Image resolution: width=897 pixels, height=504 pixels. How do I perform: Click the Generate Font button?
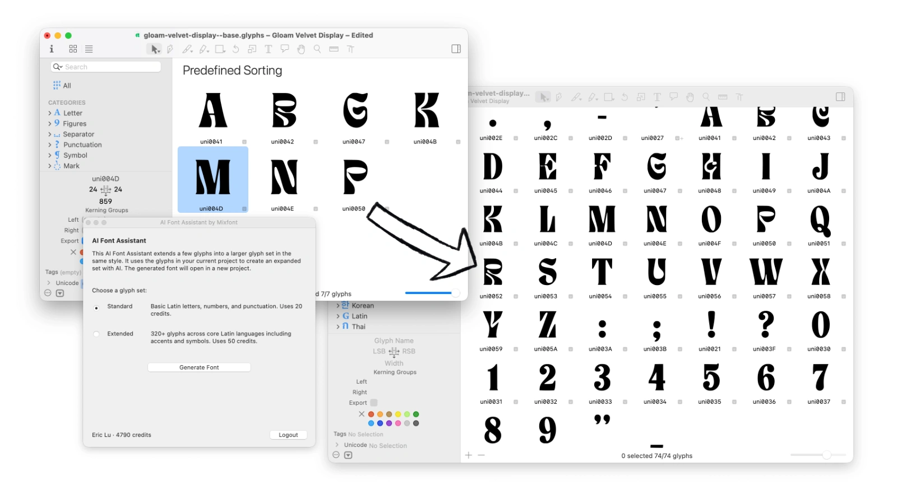pyautogui.click(x=199, y=367)
